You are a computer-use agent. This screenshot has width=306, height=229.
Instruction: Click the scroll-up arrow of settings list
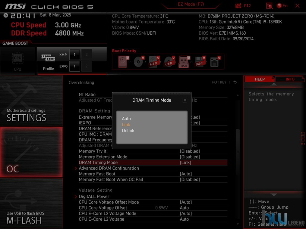tap(238, 95)
